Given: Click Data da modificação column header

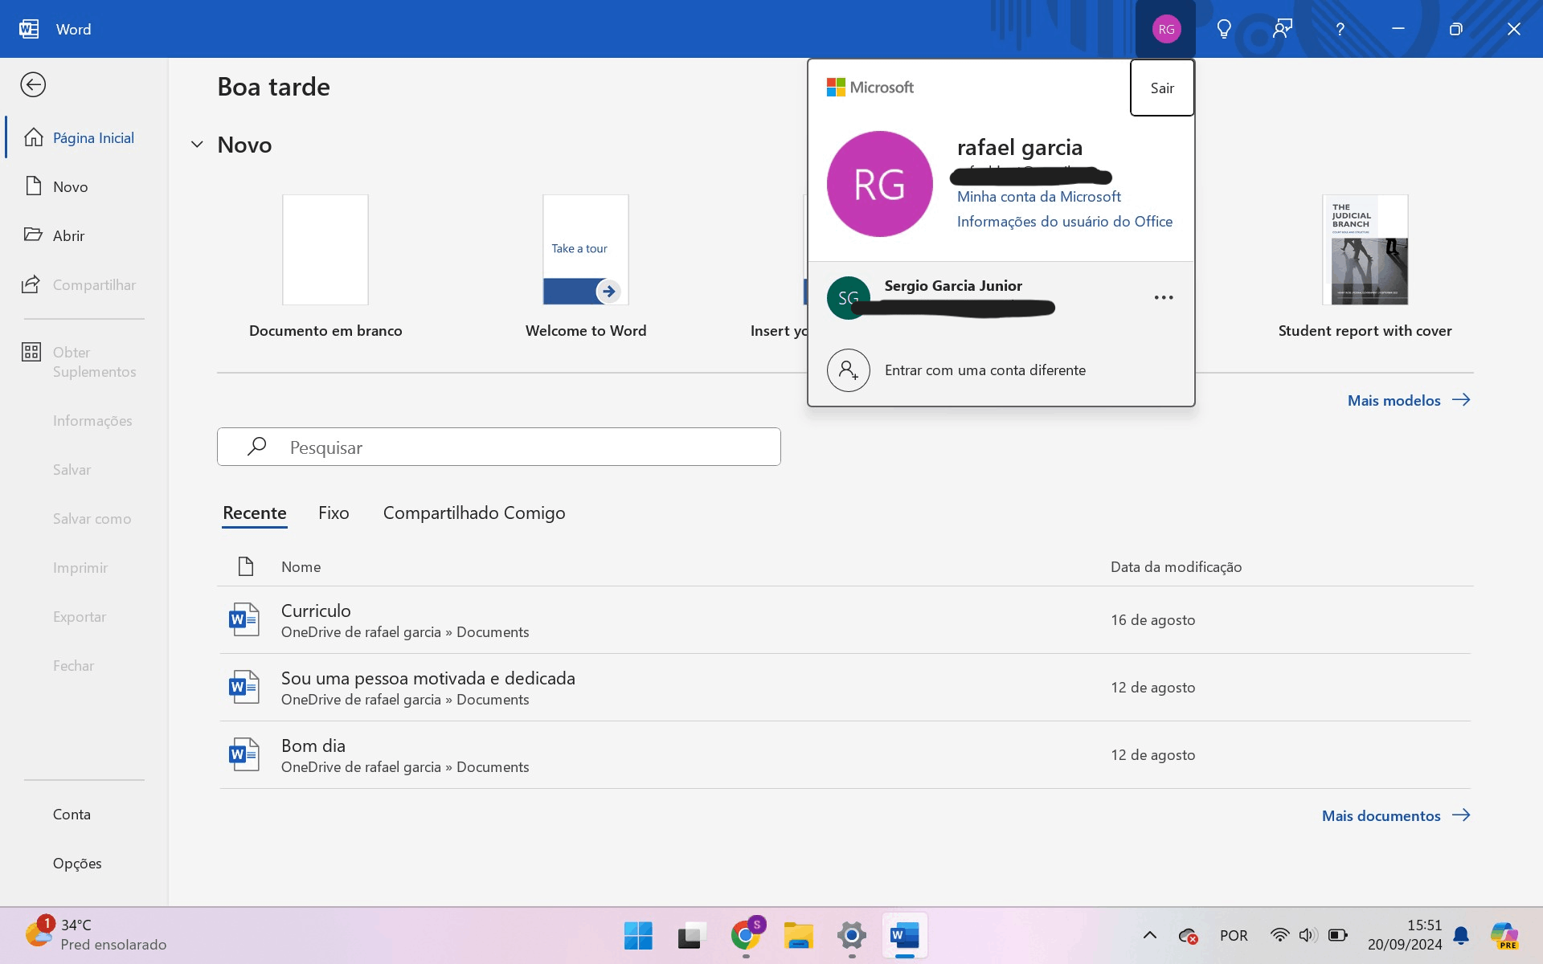Looking at the screenshot, I should (1176, 566).
